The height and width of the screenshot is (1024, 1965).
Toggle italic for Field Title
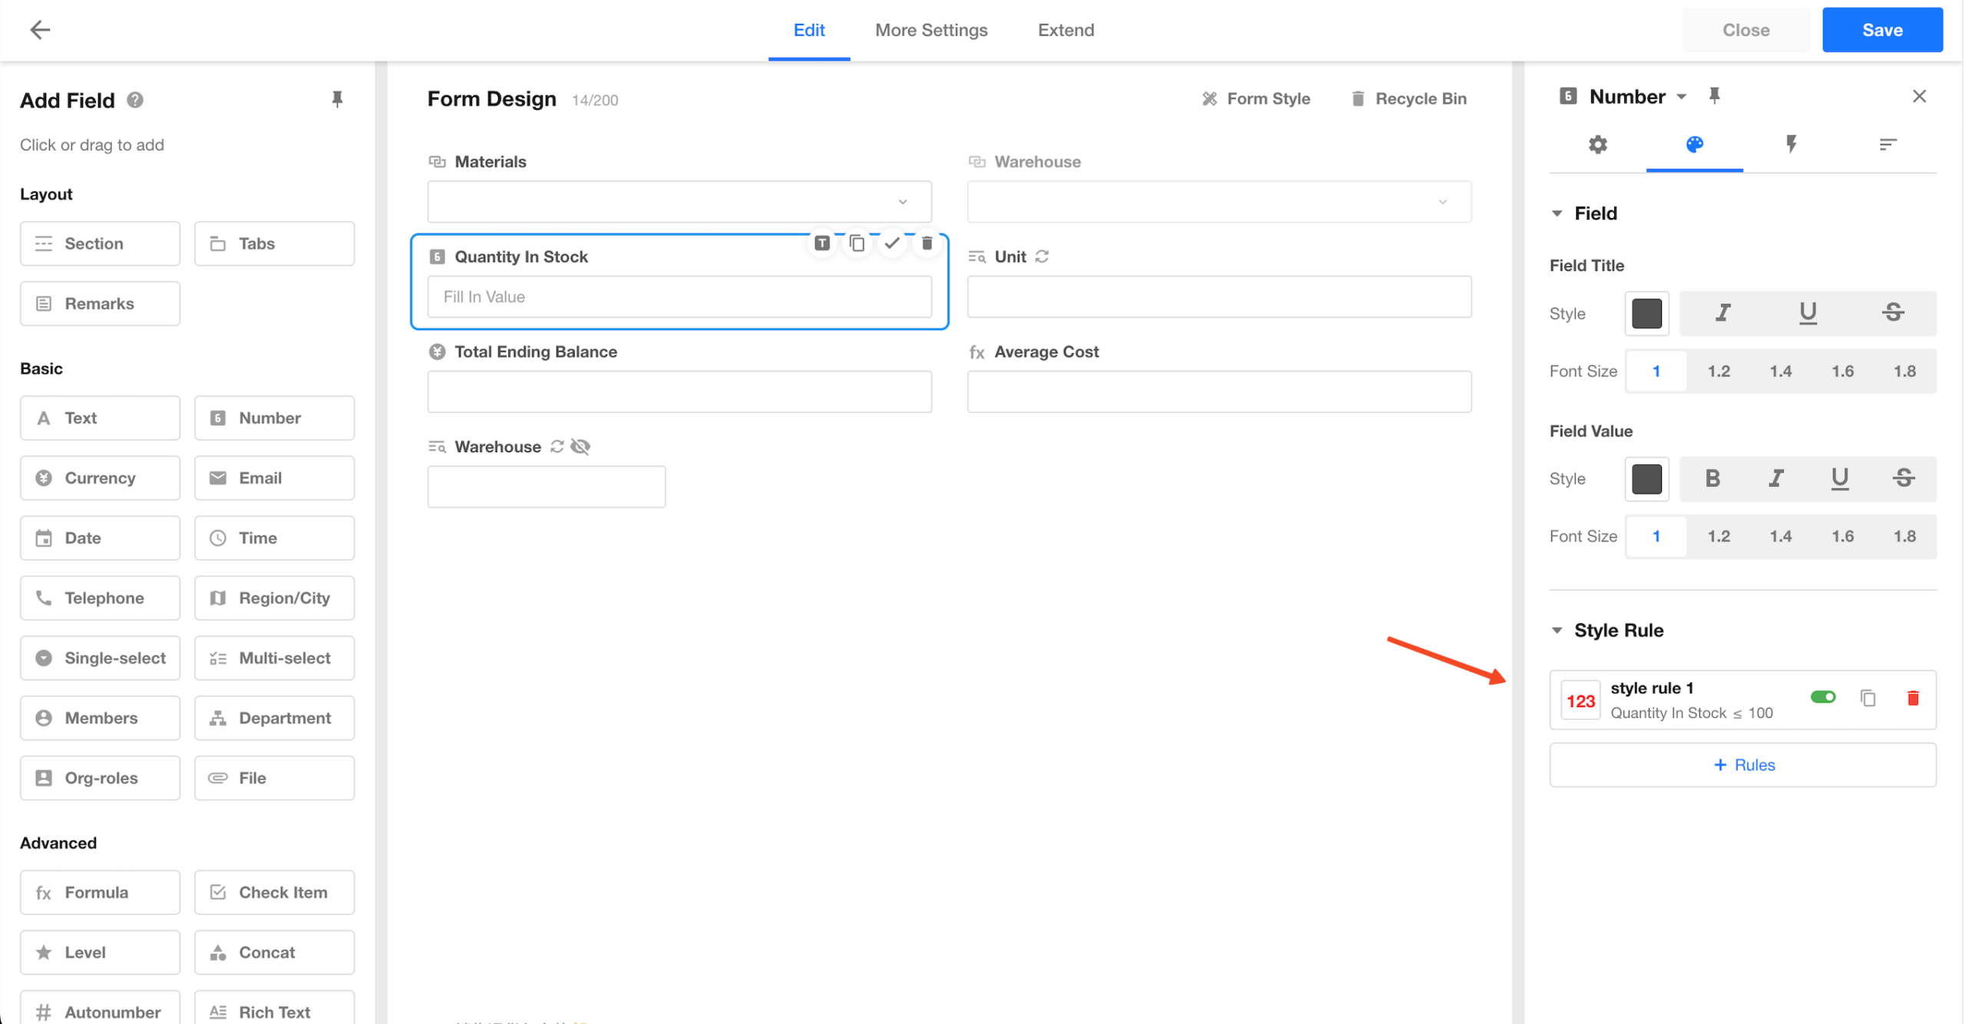1722,312
